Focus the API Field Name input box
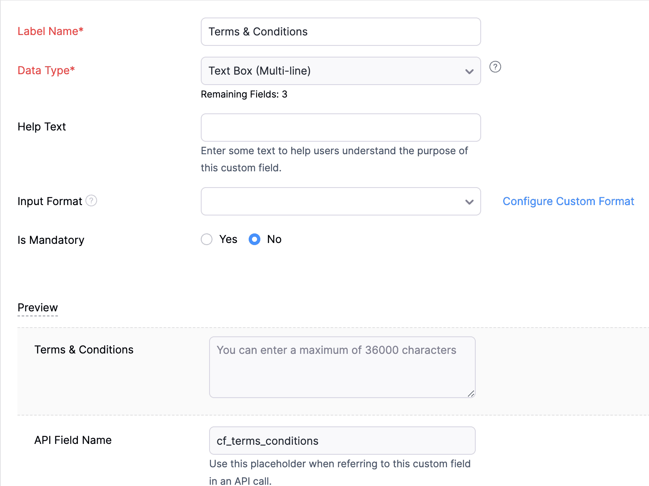 tap(342, 441)
